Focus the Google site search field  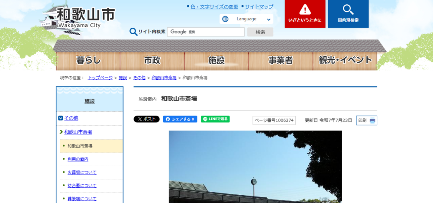tap(206, 32)
